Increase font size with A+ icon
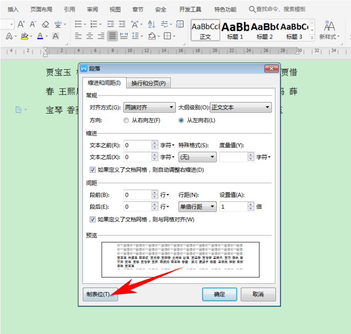The width and height of the screenshot is (351, 334). [x=21, y=24]
